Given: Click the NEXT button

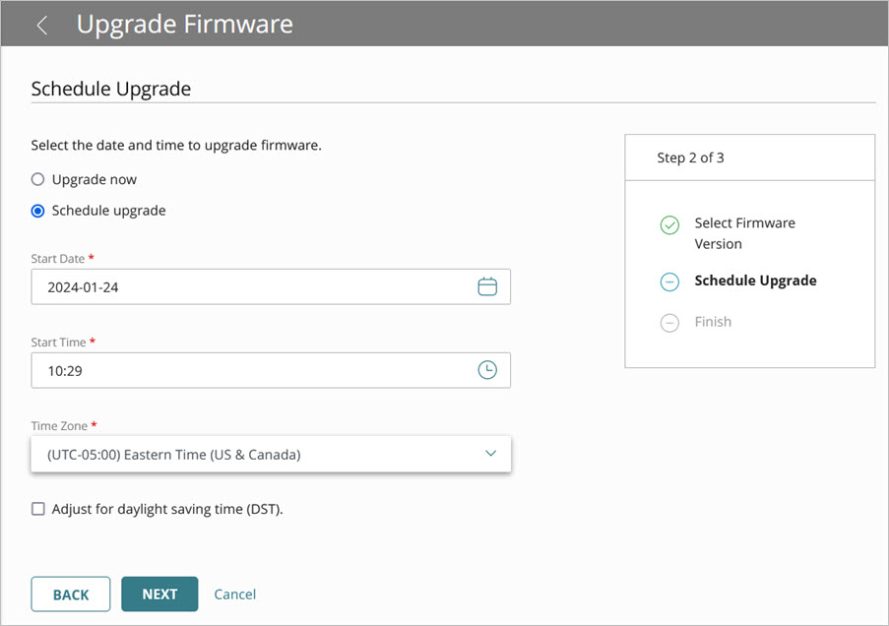Looking at the screenshot, I should (x=159, y=594).
